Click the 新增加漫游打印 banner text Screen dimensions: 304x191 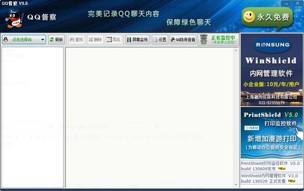click(272, 139)
